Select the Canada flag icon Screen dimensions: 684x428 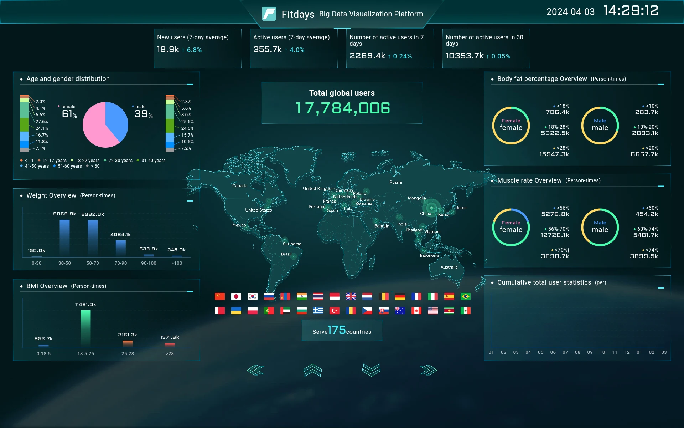coord(416,311)
